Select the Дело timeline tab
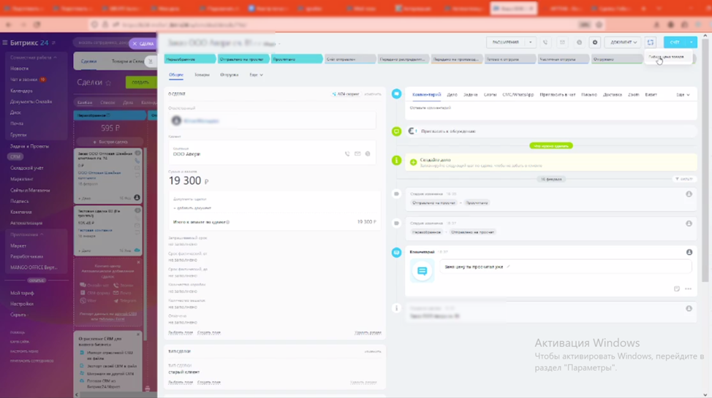 click(452, 95)
